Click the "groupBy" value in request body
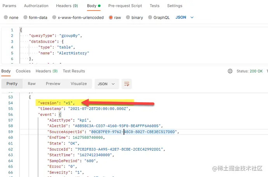 tap(70, 36)
